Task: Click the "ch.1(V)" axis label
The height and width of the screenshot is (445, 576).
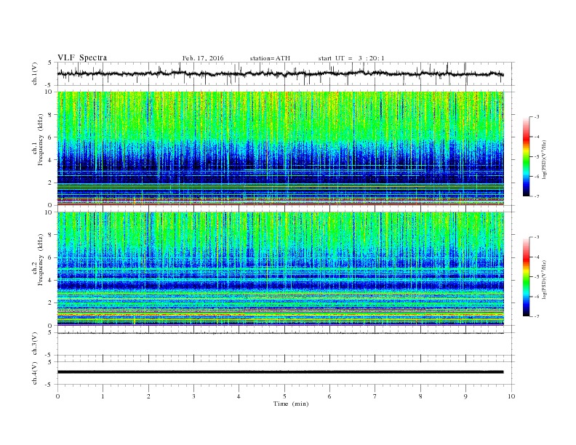Action: click(35, 73)
